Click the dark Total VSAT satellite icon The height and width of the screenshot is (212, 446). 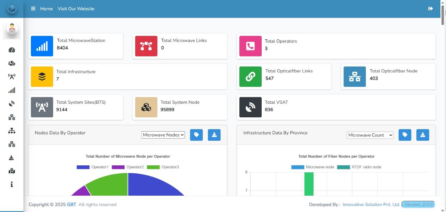(251, 107)
